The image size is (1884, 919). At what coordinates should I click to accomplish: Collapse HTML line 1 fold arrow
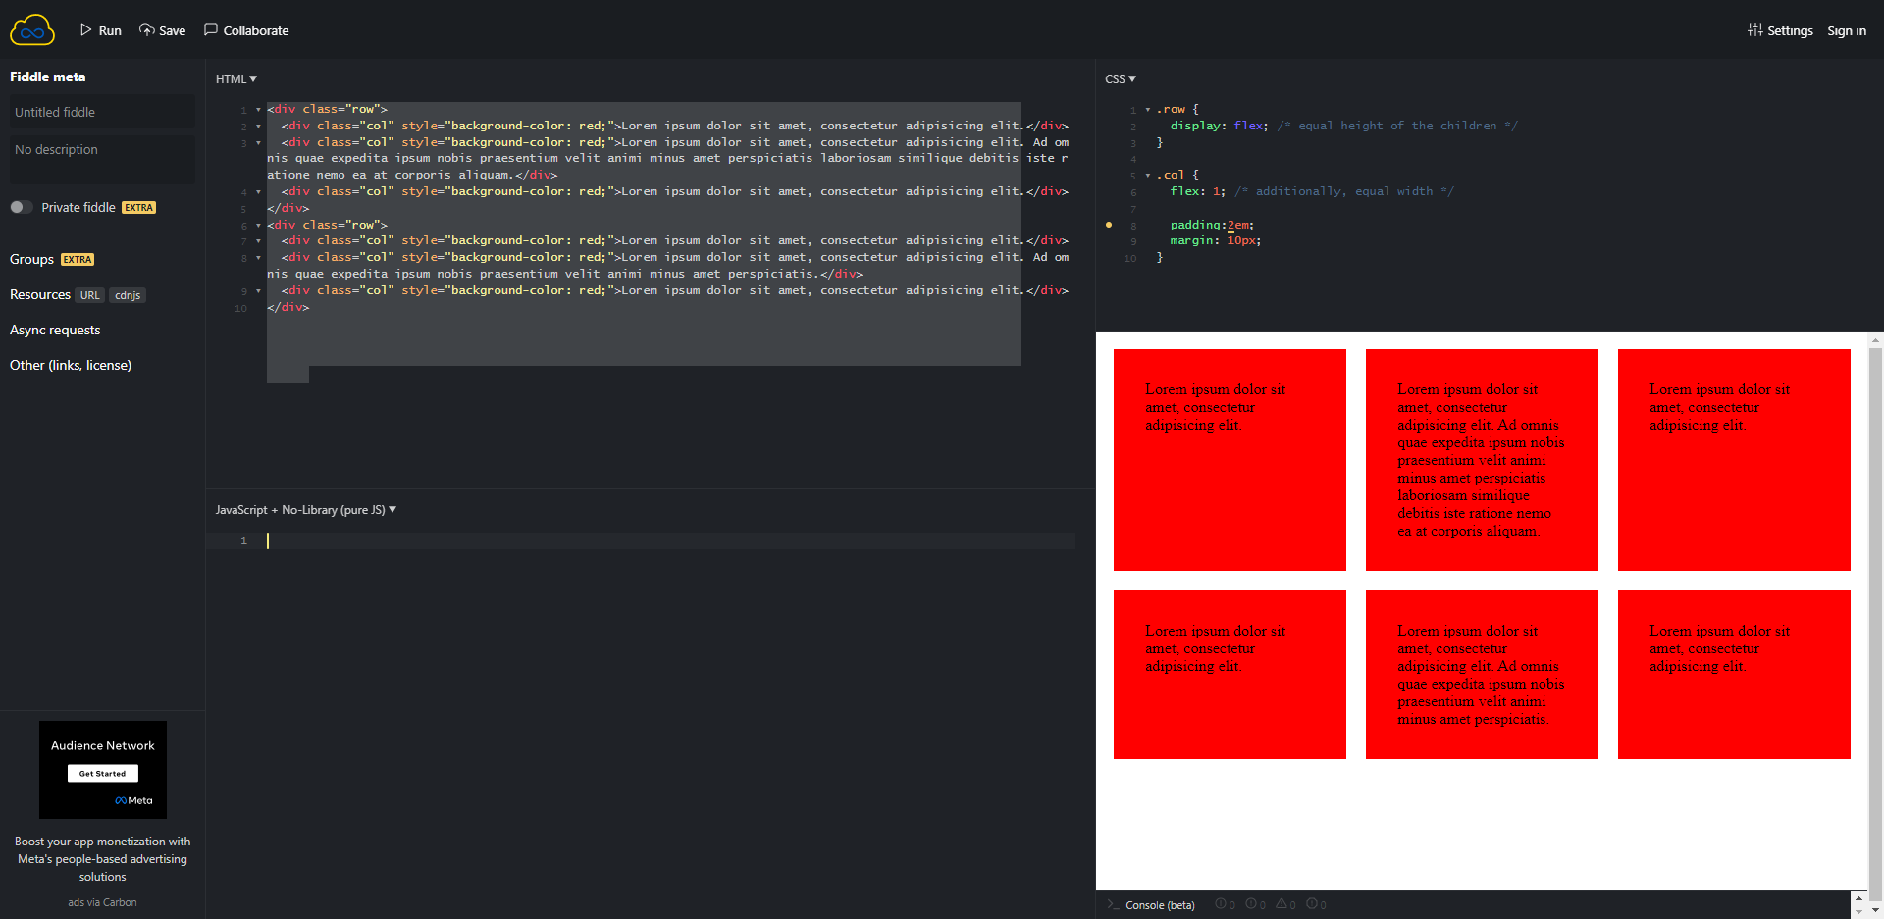(258, 110)
